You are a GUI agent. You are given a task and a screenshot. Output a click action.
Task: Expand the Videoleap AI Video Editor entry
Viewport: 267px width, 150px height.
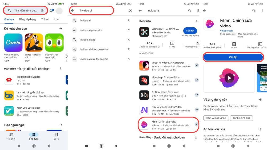point(197,80)
